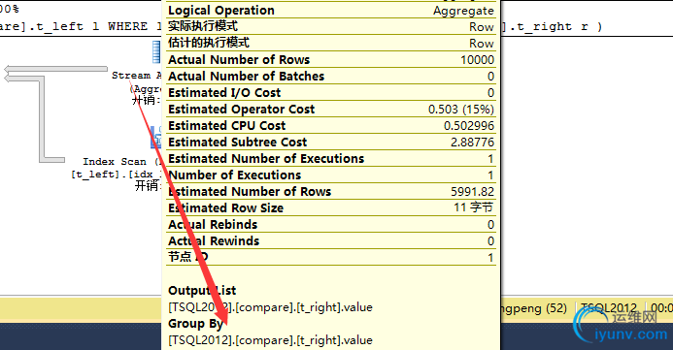The image size is (673, 350).
Task: Click the Estimated Row Size label
Action: click(x=225, y=207)
